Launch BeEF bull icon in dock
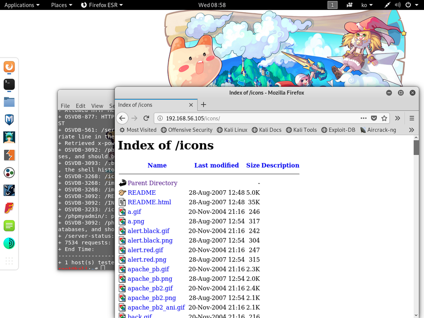This screenshot has width=424, height=318. [9, 190]
